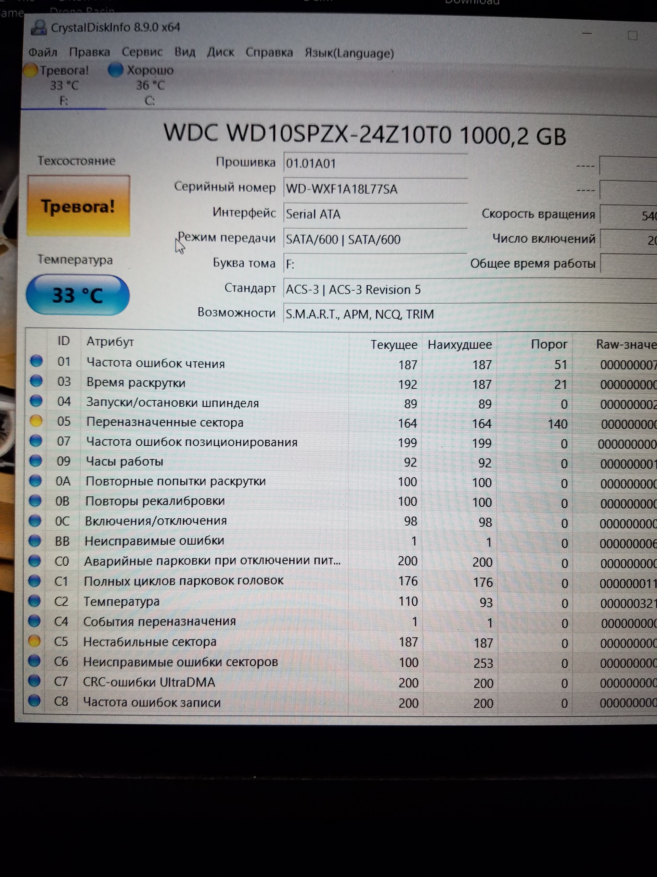Open the Справка menu
The height and width of the screenshot is (877, 657).
(269, 53)
